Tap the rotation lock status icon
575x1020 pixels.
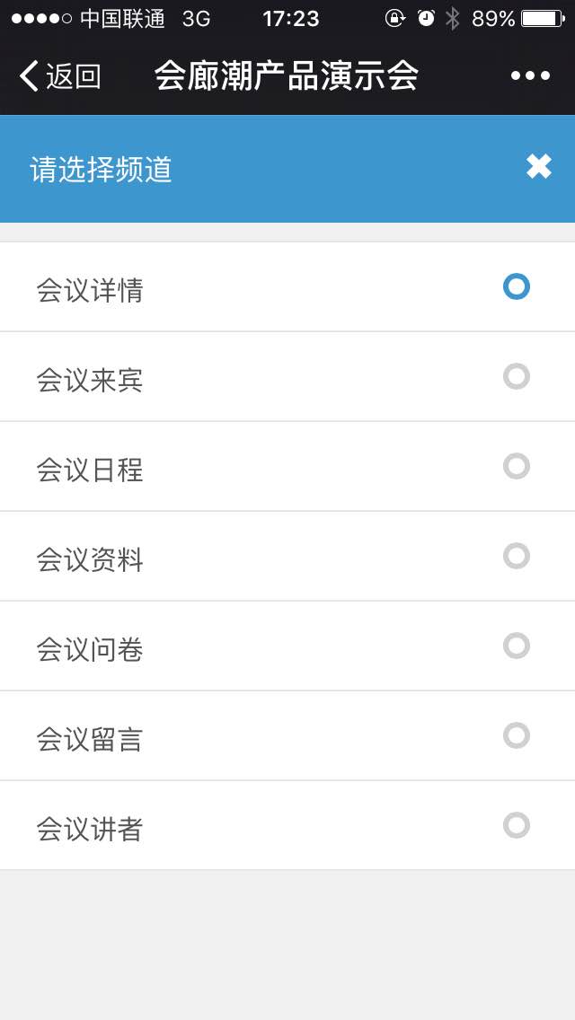click(x=394, y=19)
